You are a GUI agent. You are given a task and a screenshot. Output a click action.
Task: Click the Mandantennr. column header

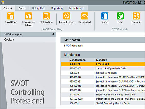[78, 60]
